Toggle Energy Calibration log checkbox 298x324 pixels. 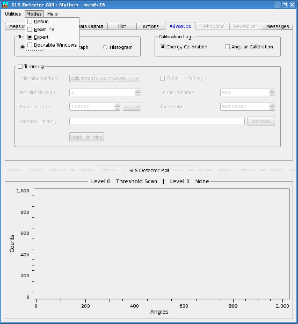click(x=163, y=47)
